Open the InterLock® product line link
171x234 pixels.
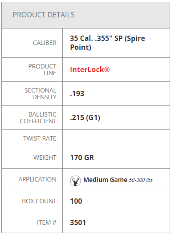coord(90,69)
